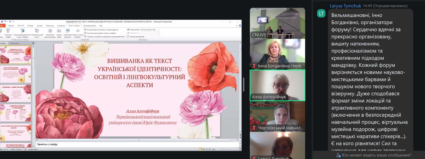Screen dimensions: 425x159
Task: Click the spell check icon in status bar
Action: point(25,149)
